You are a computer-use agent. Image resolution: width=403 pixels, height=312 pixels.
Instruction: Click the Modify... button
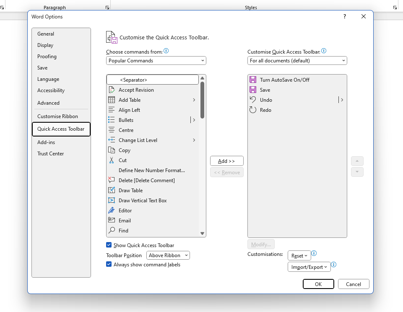[x=261, y=244]
